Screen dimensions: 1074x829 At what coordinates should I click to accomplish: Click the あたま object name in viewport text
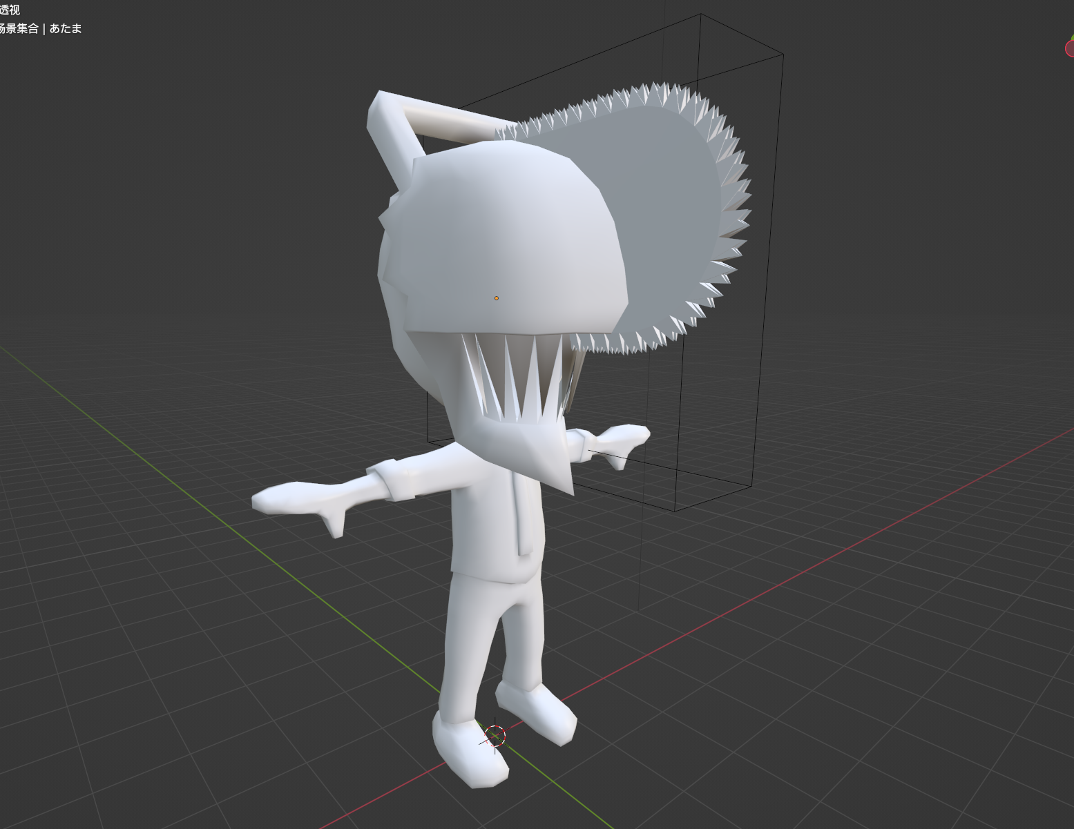pyautogui.click(x=66, y=28)
